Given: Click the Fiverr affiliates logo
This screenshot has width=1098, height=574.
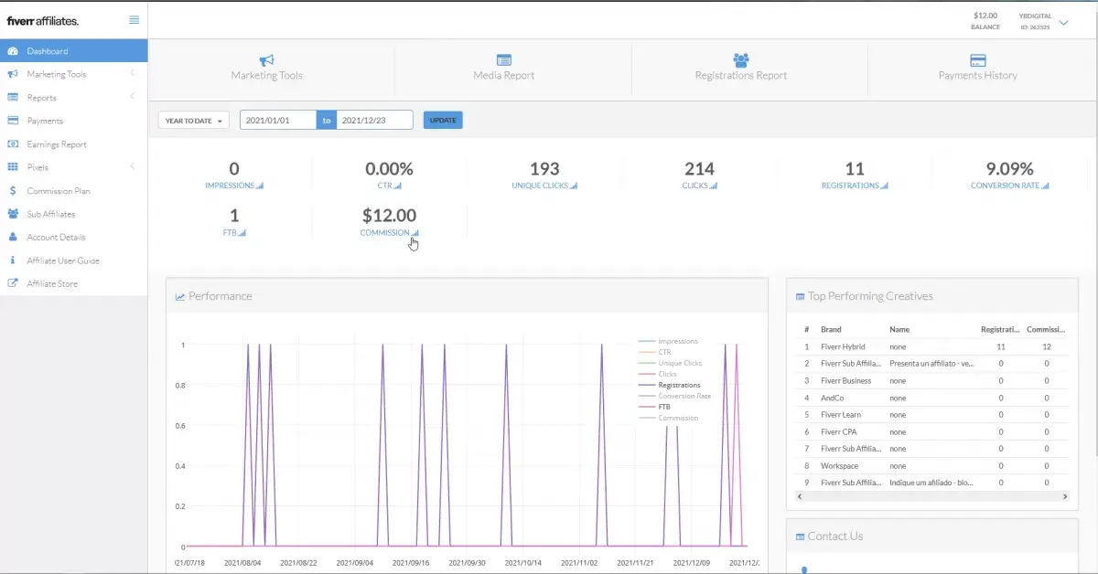Looking at the screenshot, I should (43, 20).
